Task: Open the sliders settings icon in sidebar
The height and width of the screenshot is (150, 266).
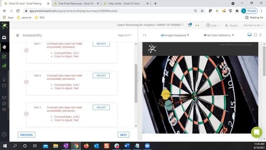Action: point(4,109)
